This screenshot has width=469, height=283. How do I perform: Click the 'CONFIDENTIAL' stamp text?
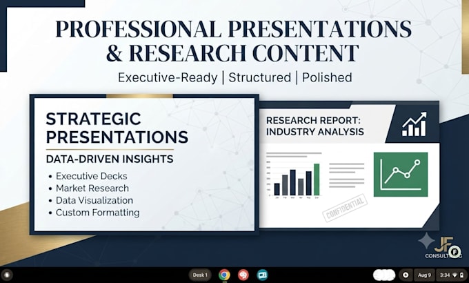pos(345,208)
